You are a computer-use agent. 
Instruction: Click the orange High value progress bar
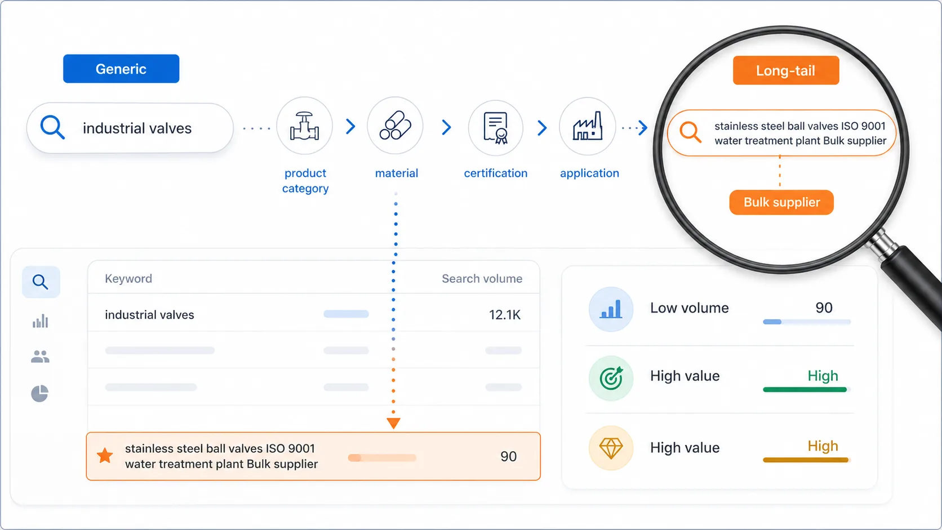[x=806, y=460]
